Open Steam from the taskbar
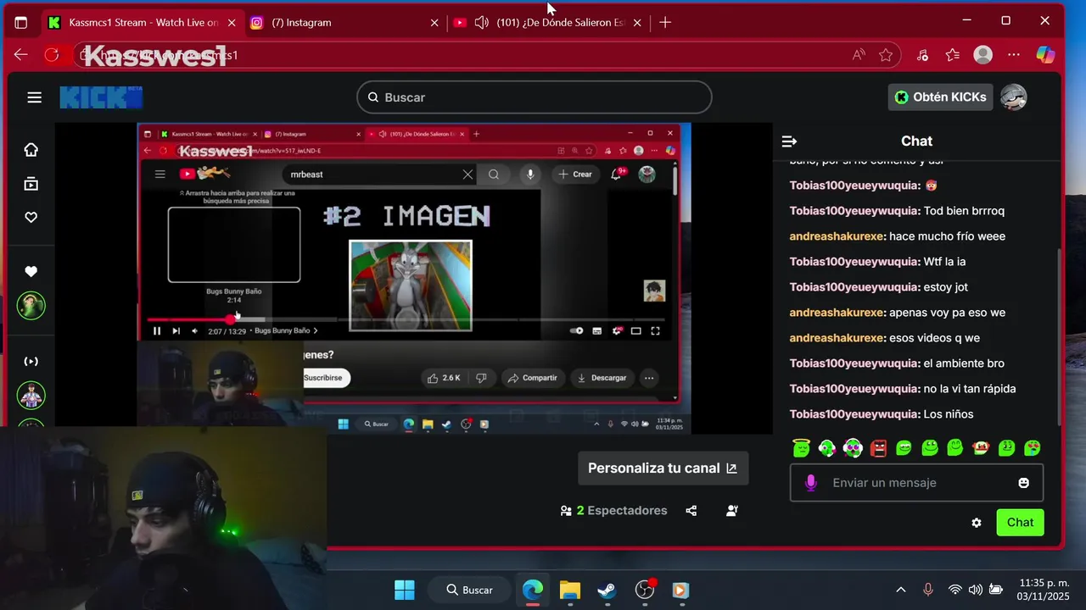Screen dimensions: 1086x610 coord(607,590)
